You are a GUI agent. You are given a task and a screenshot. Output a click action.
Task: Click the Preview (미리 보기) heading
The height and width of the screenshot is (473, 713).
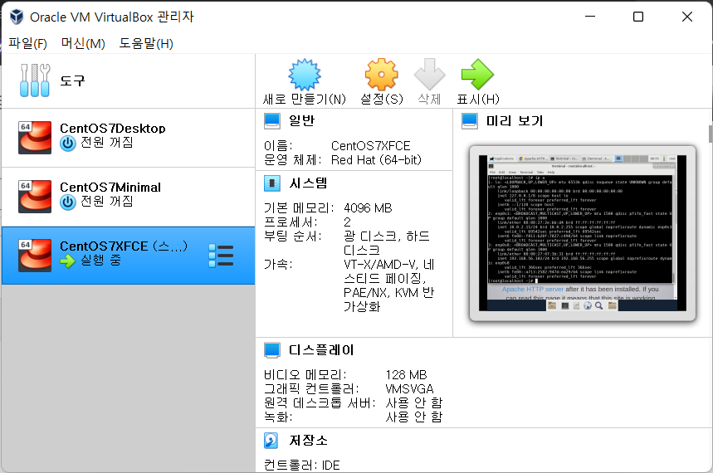[515, 120]
